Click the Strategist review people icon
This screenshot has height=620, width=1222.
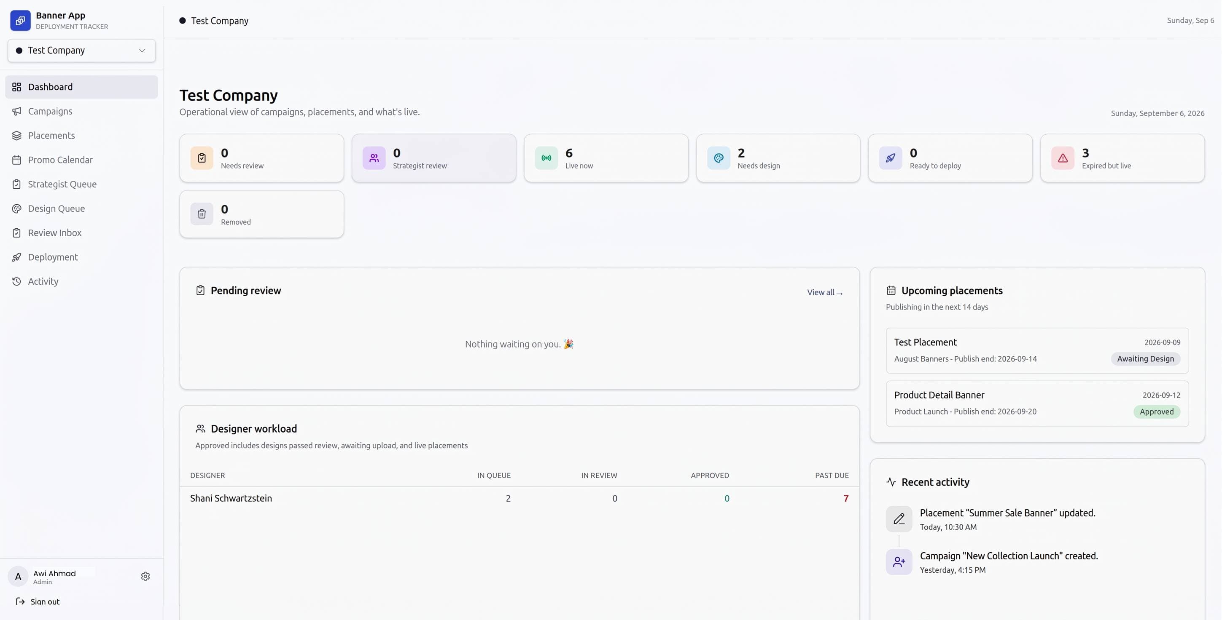[x=374, y=158]
